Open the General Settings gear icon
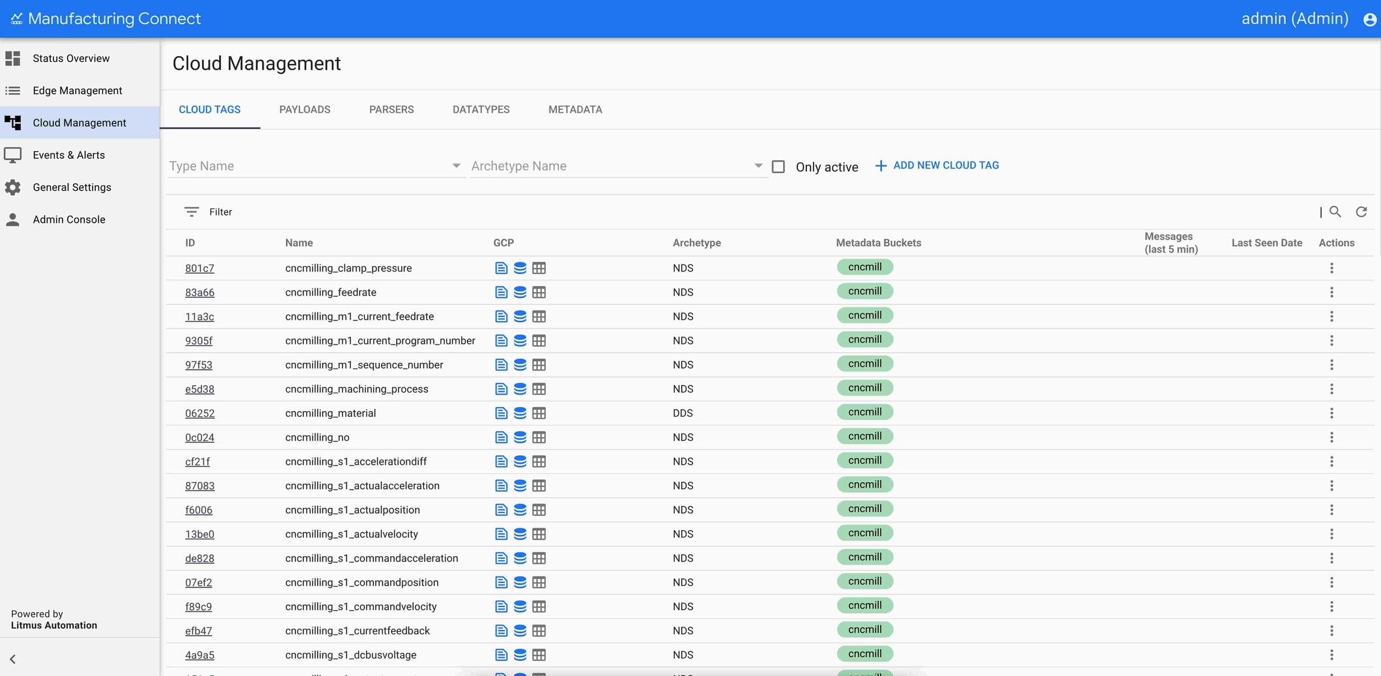 [13, 187]
